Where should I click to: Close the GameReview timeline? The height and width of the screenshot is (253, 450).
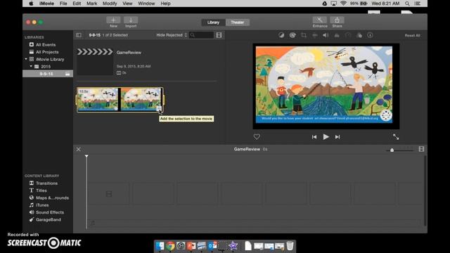(x=78, y=149)
